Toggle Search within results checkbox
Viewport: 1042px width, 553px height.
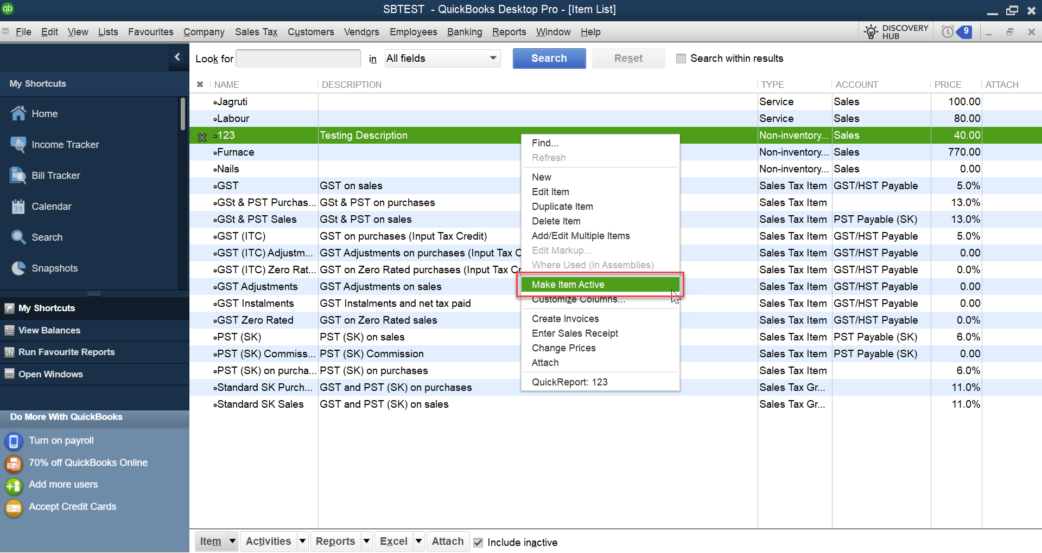click(x=681, y=59)
